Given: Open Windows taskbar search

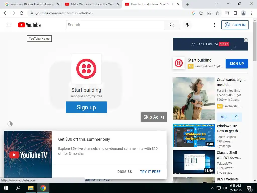Looking at the screenshot, I should (x=18, y=188).
